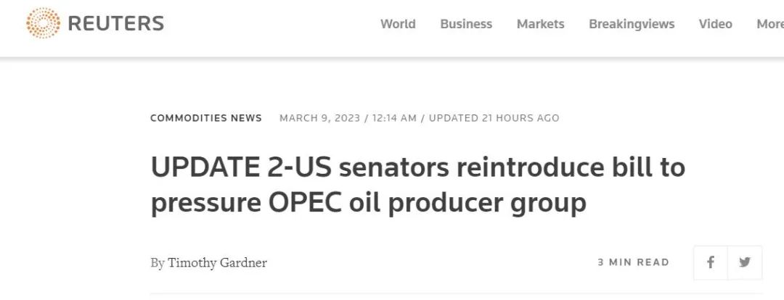Share the article on Twitter
Viewport: 784px width, 300px height.
(x=745, y=262)
